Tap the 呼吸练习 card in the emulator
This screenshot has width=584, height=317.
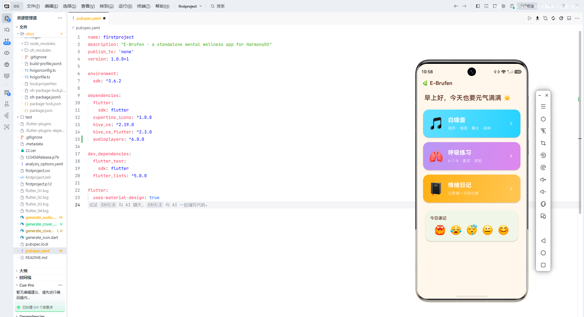pyautogui.click(x=471, y=156)
